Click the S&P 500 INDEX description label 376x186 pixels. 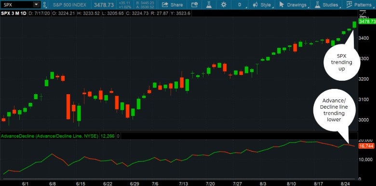(x=69, y=5)
